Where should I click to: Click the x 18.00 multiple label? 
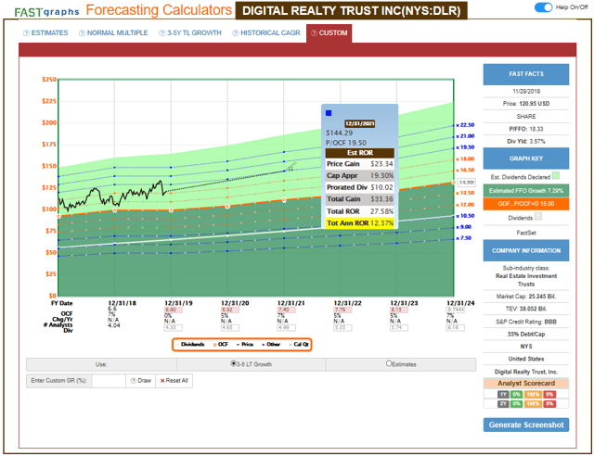[x=465, y=158]
